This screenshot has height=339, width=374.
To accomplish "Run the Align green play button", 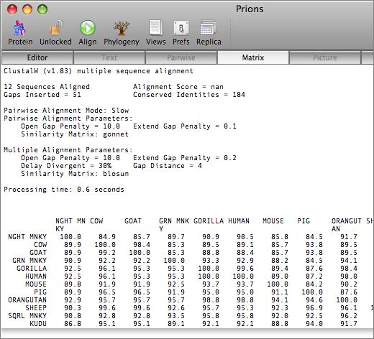I will tap(88, 28).
